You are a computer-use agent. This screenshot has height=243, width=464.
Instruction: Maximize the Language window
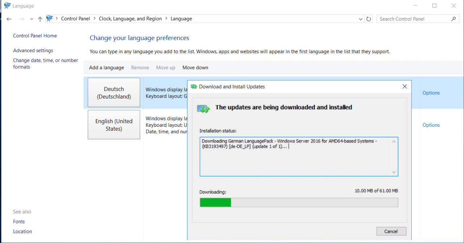[x=434, y=5]
